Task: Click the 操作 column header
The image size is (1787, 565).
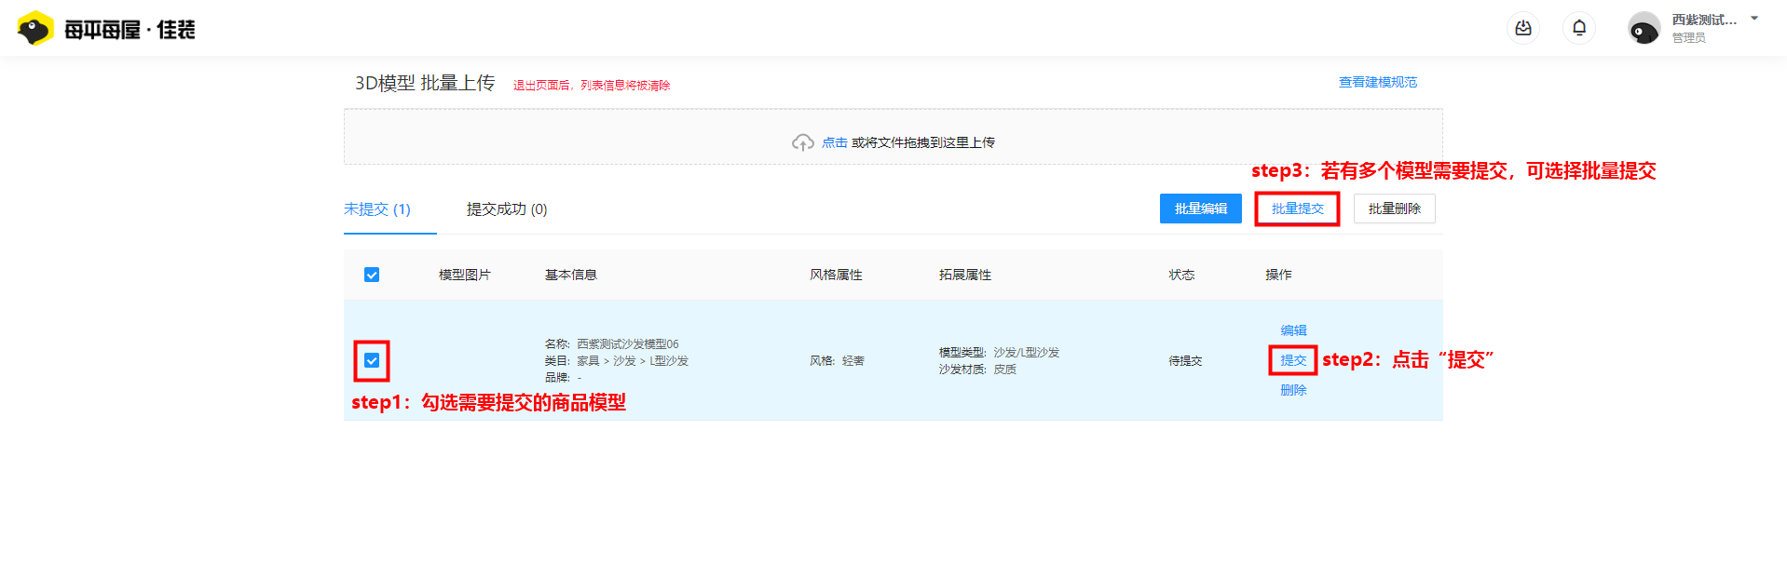Action: point(1278,275)
